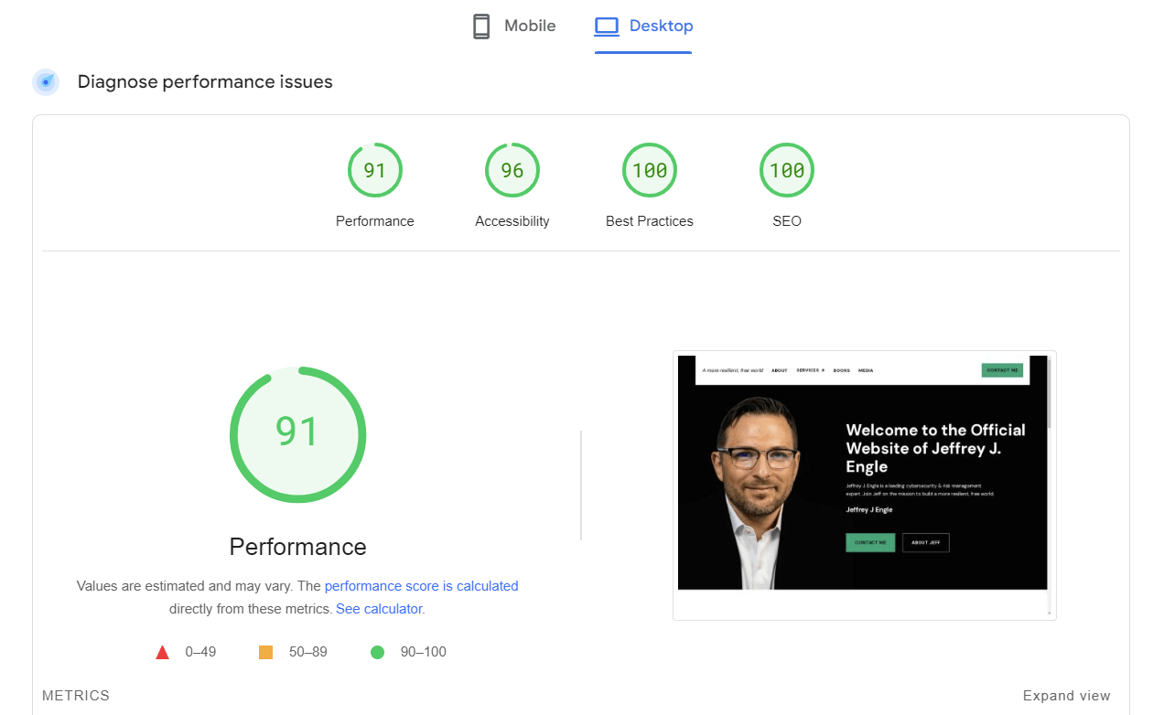Screen dimensions: 1164x715
Task: Click the '90–100' legend text
Action: click(x=424, y=652)
